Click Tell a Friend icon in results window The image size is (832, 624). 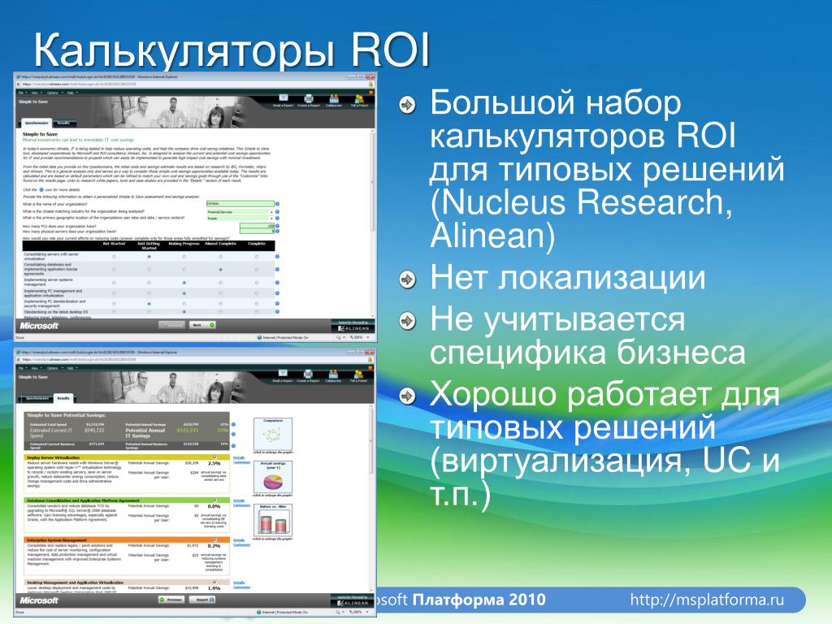coord(359,374)
